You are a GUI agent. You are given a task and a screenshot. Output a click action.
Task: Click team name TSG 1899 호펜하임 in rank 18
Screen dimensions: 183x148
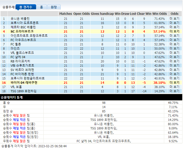click(24, 91)
